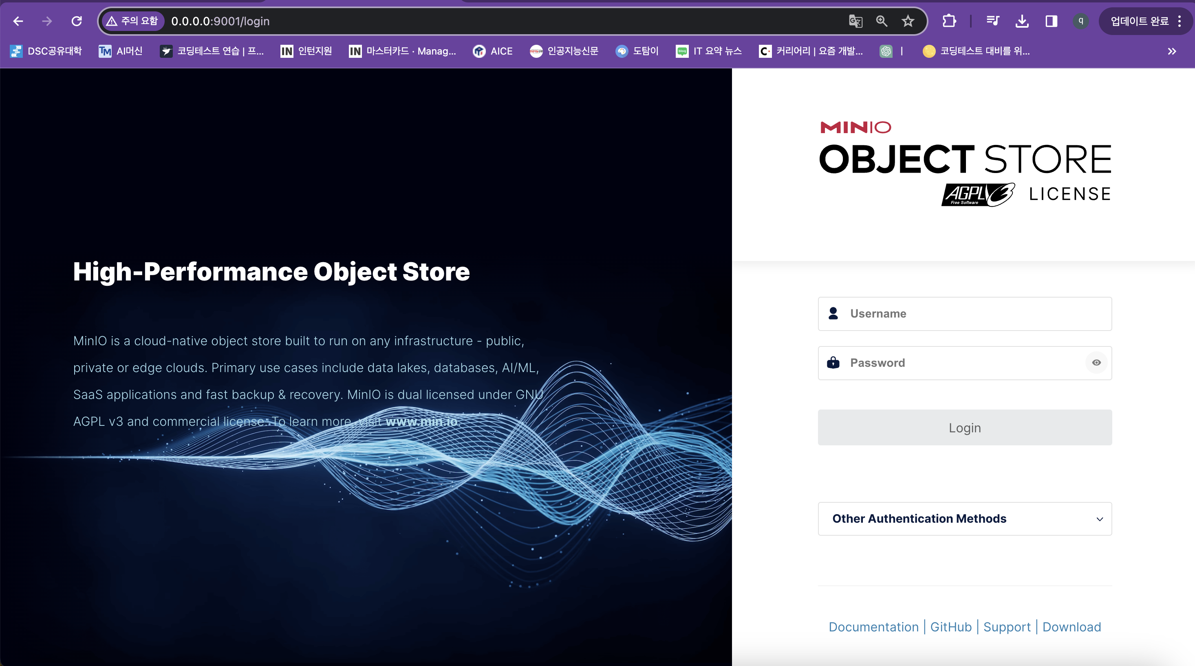Go back to previous page
Screen dimensions: 1195x666
tap(18, 21)
